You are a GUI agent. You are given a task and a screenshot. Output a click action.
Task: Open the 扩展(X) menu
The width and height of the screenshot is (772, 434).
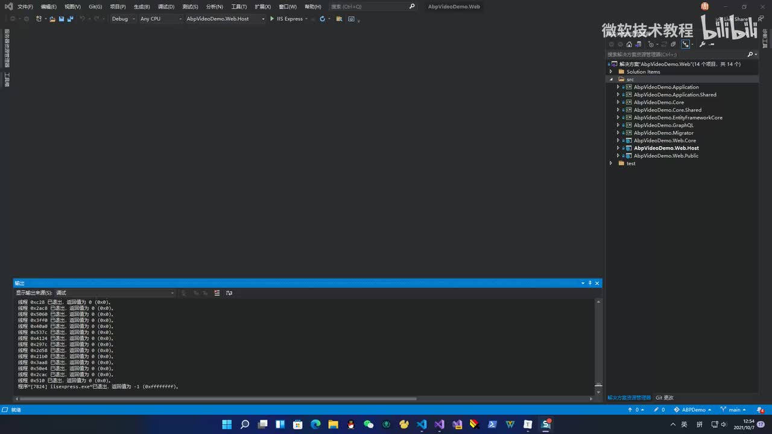(262, 7)
